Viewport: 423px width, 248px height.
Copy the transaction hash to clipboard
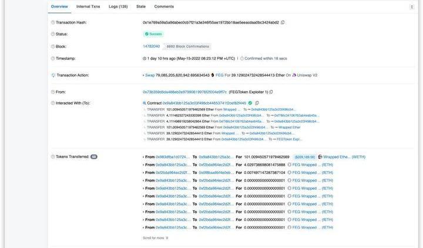tap(283, 22)
